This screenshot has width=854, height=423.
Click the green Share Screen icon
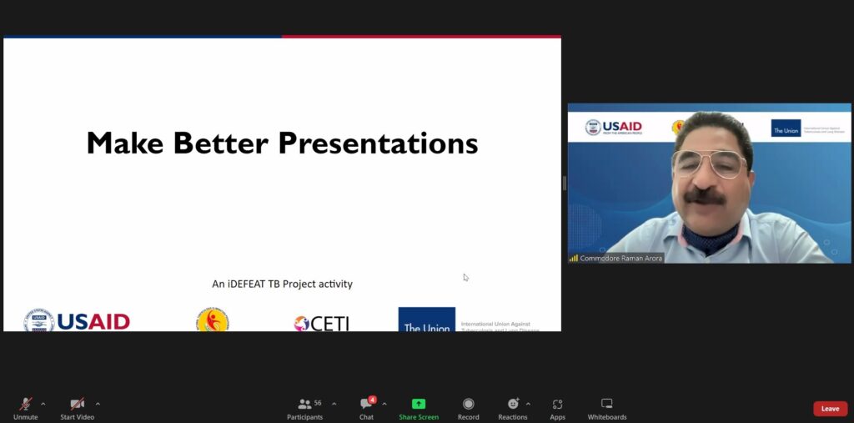418,404
